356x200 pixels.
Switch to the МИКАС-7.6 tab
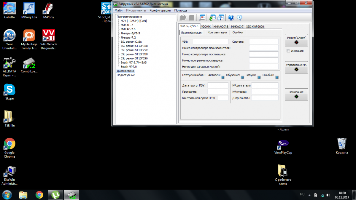(221, 27)
